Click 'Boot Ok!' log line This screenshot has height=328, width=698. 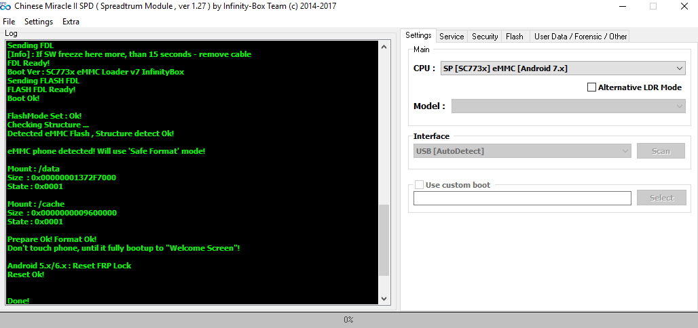pos(24,98)
